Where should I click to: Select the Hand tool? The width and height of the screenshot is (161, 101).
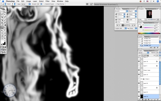pos(2,38)
